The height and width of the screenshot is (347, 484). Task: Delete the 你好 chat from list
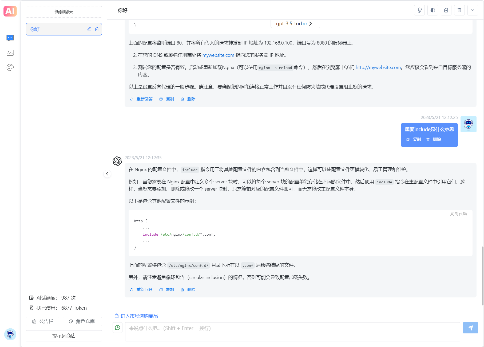97,29
